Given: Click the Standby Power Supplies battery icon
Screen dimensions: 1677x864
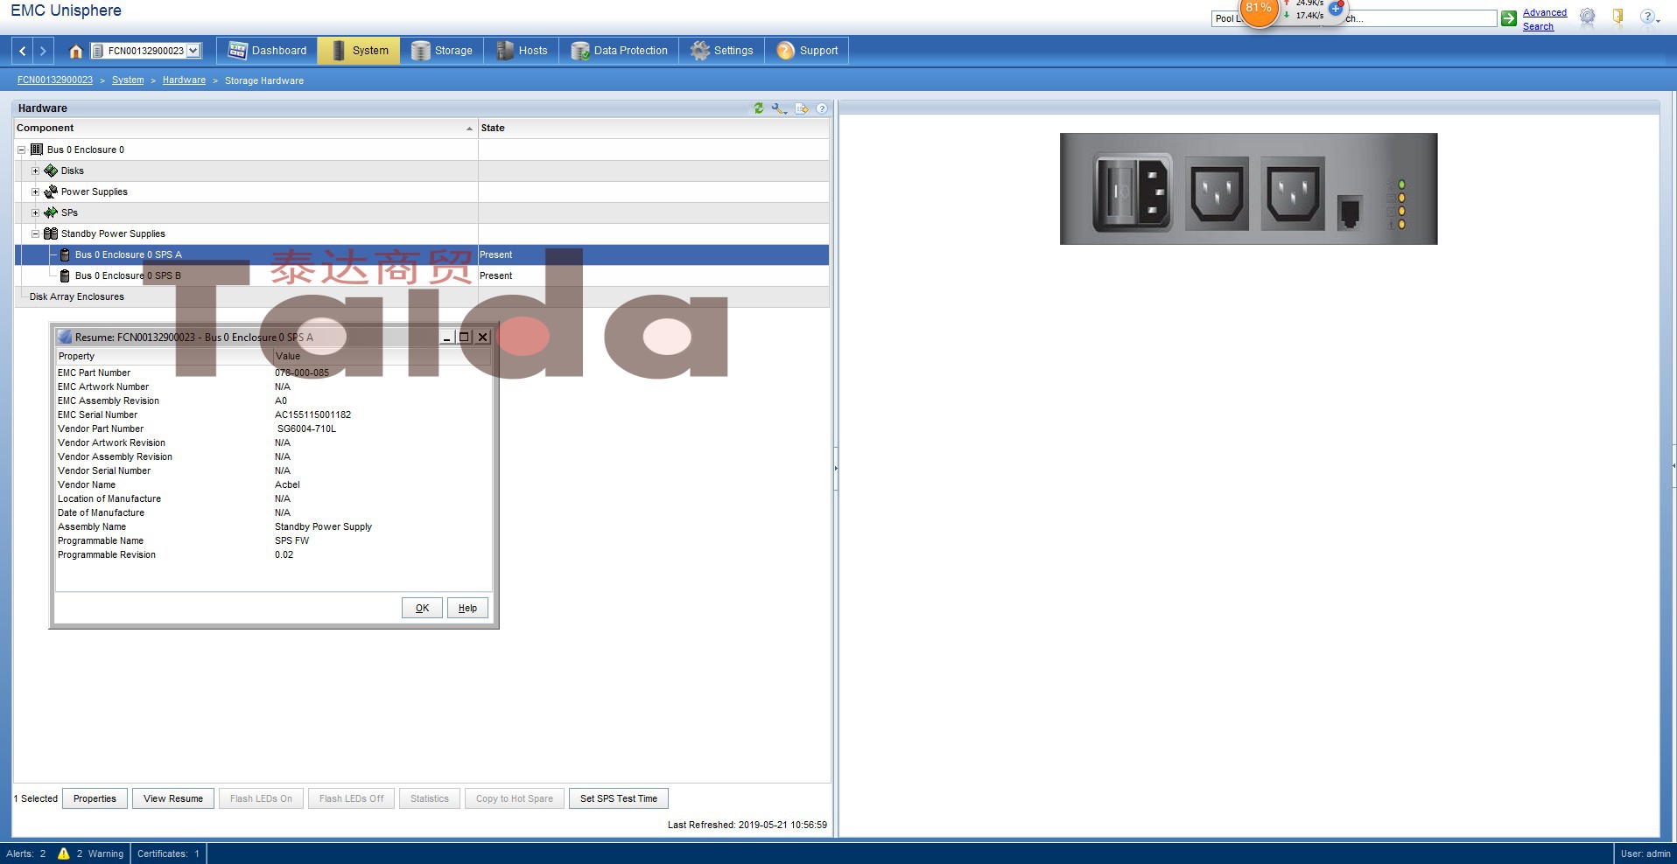Looking at the screenshot, I should 51,234.
